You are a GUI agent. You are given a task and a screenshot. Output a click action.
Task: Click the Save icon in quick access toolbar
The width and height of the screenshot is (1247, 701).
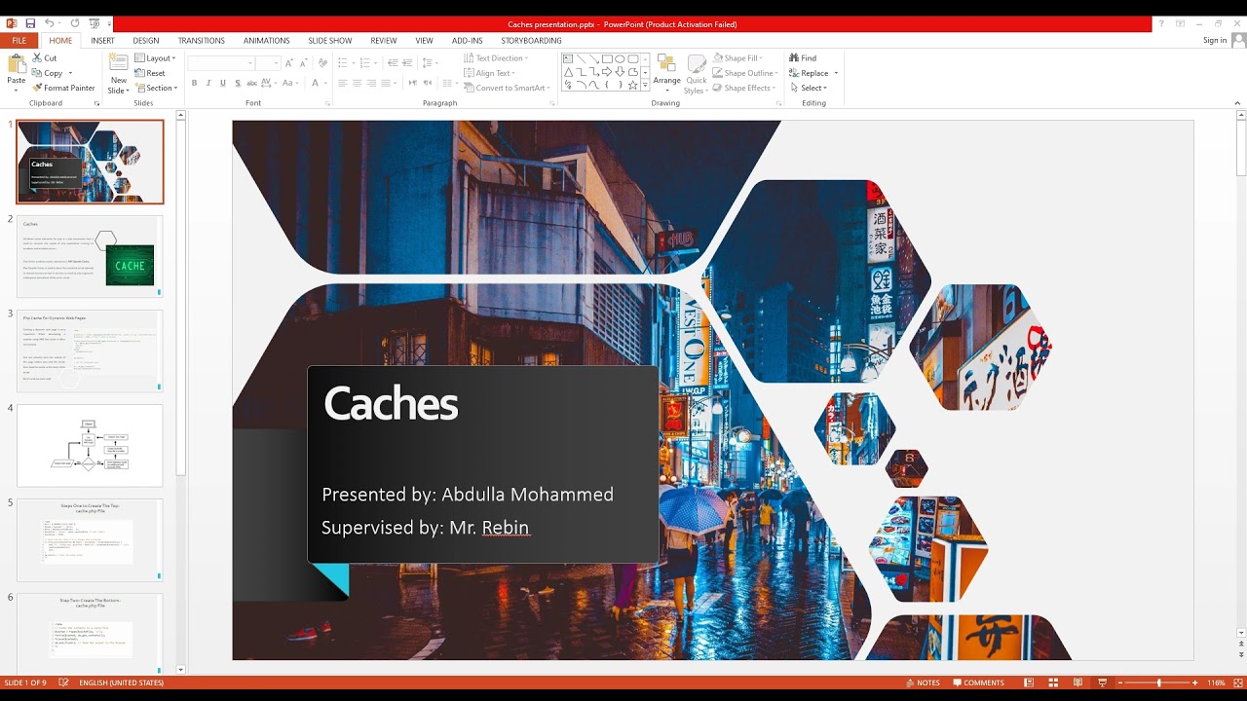pos(30,23)
